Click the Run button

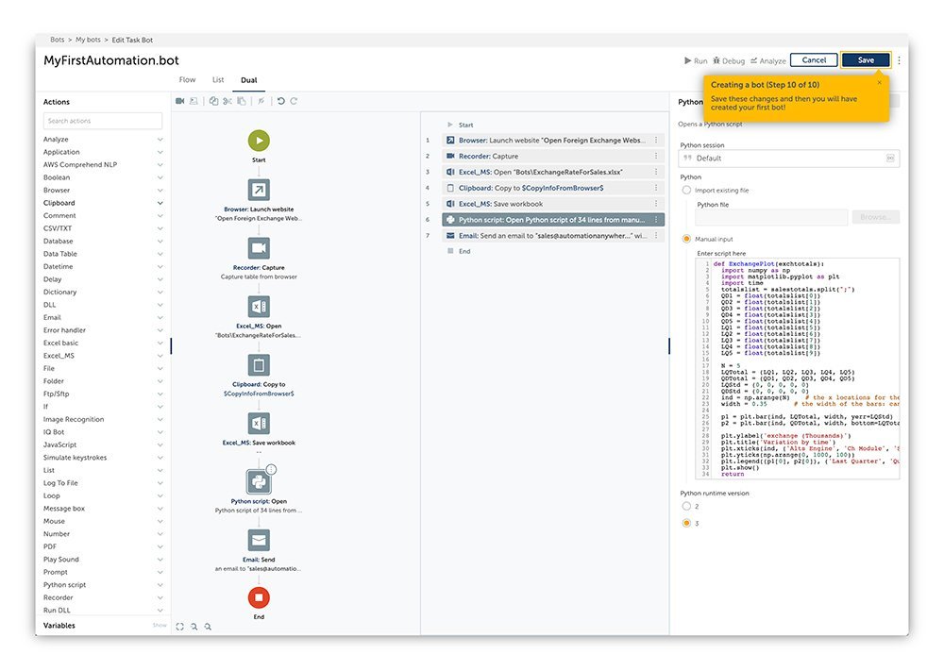coord(696,60)
